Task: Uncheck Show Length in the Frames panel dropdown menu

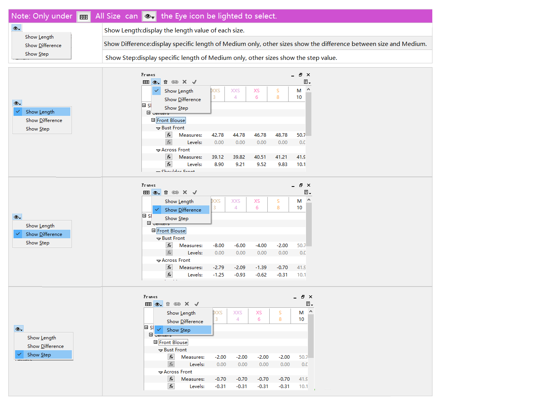Action: coord(178,91)
